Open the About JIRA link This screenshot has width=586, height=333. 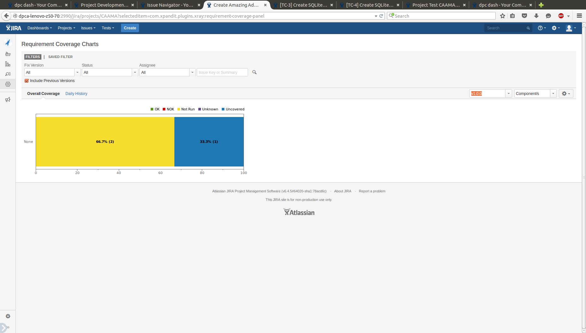tap(342, 191)
